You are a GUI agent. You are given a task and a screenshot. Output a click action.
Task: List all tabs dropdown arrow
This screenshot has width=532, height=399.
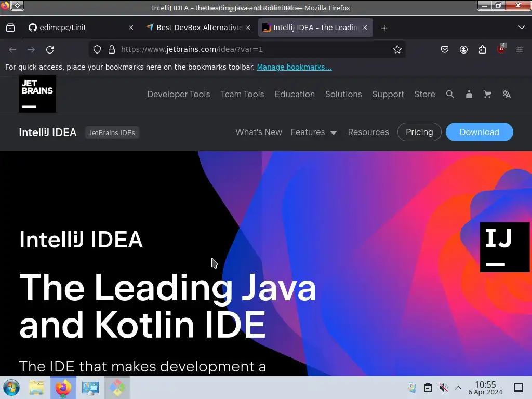click(522, 28)
